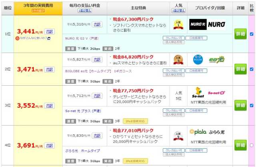Sort by popularity 並び替え link
Viewport: 256px width, 167px height.
pyautogui.click(x=178, y=11)
